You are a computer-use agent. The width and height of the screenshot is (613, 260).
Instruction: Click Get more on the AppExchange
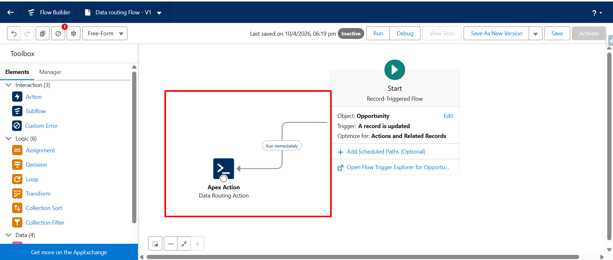(69, 252)
